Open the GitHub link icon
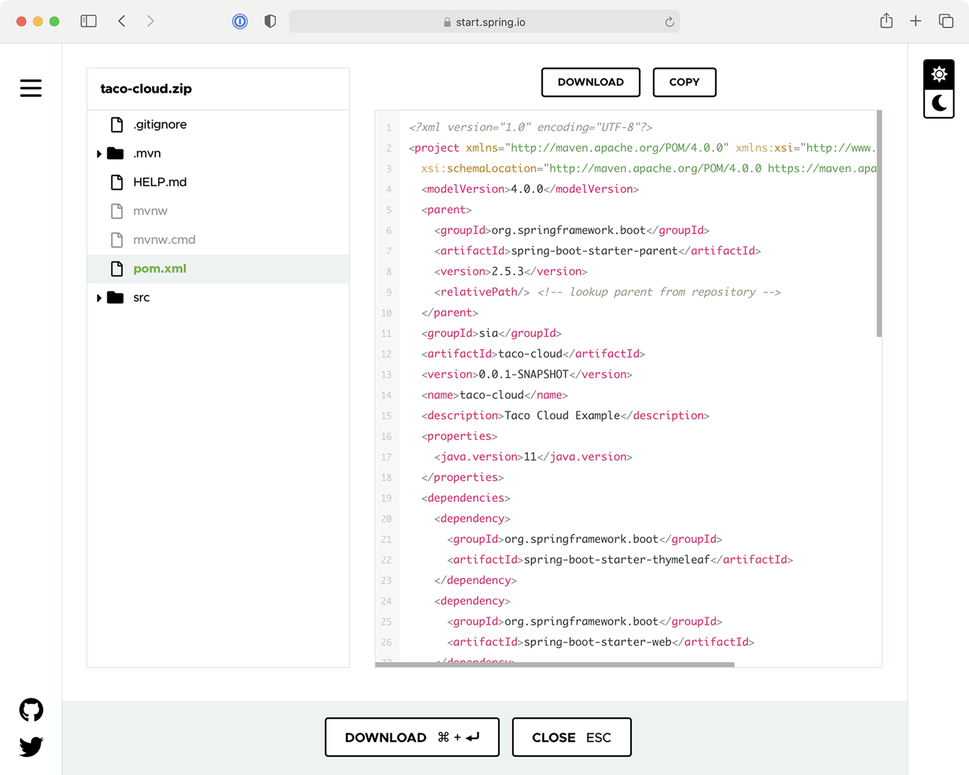Screen dimensions: 969x775 coord(31,710)
